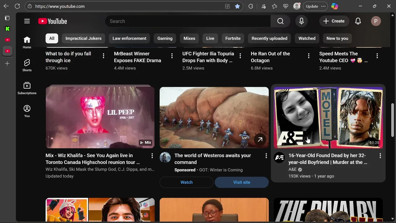Select the New to you chip
The height and width of the screenshot is (223, 396).
click(x=337, y=38)
